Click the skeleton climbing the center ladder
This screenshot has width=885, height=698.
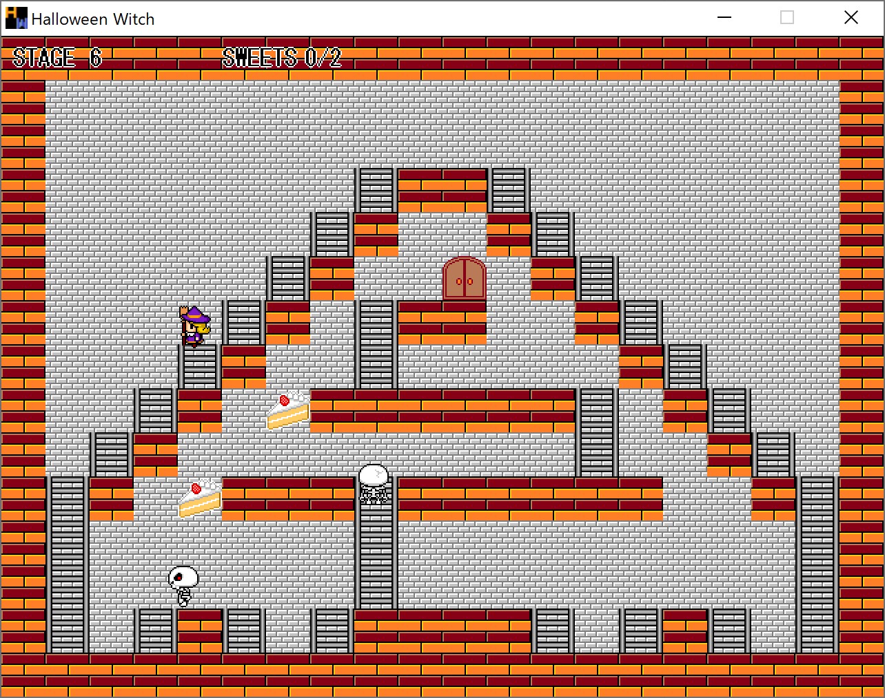click(x=374, y=484)
